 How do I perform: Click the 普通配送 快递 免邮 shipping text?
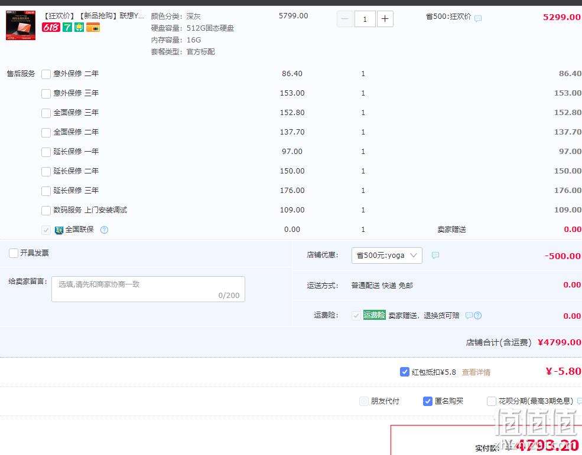click(382, 286)
